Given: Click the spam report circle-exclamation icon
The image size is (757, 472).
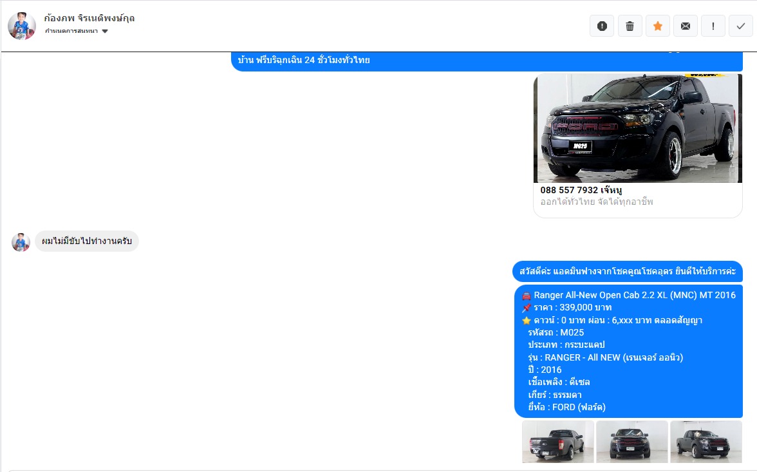Looking at the screenshot, I should pos(602,26).
